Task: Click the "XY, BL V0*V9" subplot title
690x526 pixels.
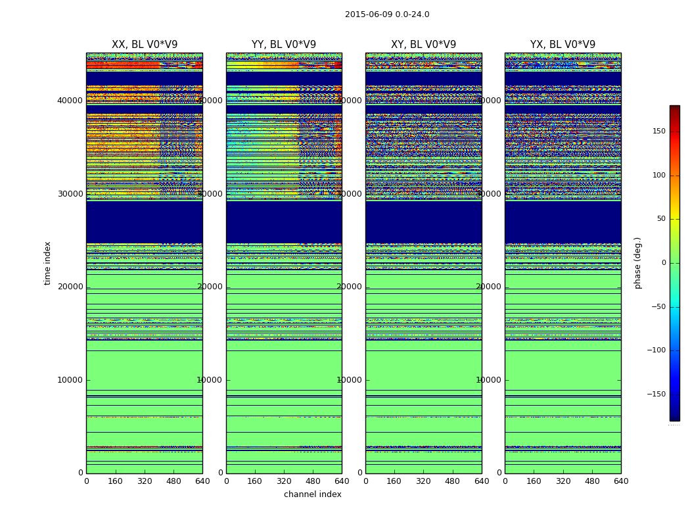Action: tap(423, 45)
